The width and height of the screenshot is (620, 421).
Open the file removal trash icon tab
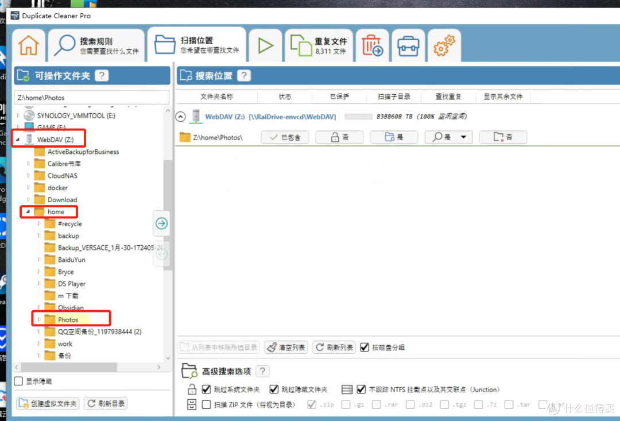(372, 45)
